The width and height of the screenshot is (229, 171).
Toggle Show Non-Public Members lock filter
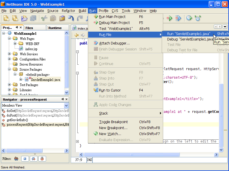click(x=42, y=159)
